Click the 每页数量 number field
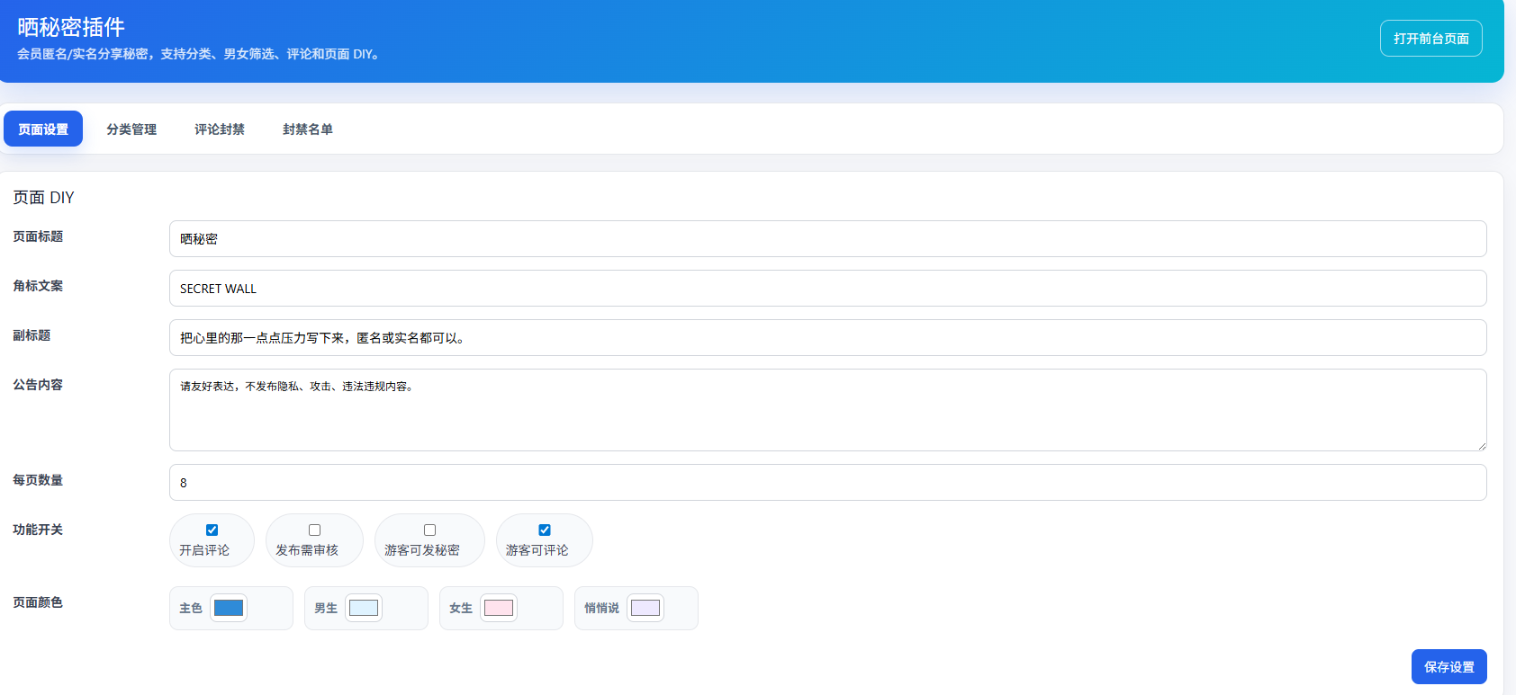The height and width of the screenshot is (695, 1516). point(828,482)
